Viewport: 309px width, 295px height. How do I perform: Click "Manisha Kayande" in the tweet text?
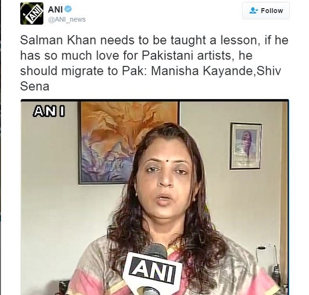coord(202,71)
